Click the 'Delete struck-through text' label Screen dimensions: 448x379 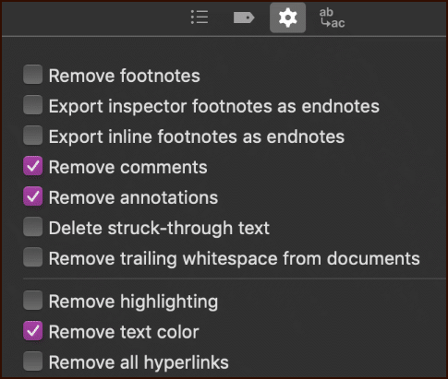click(x=159, y=229)
